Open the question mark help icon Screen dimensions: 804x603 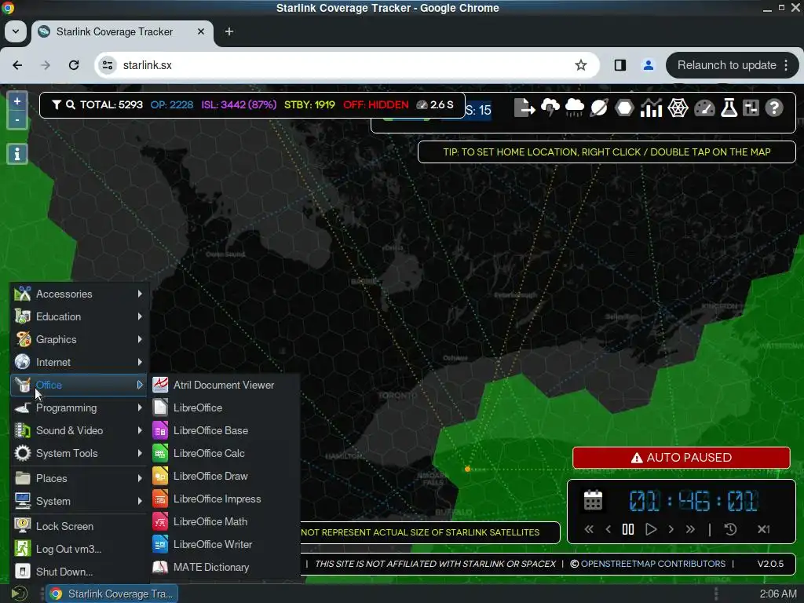(x=774, y=108)
